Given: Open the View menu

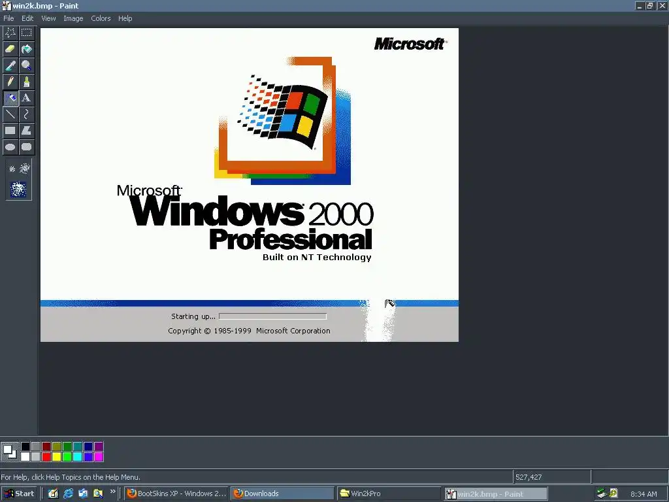Looking at the screenshot, I should 48,18.
